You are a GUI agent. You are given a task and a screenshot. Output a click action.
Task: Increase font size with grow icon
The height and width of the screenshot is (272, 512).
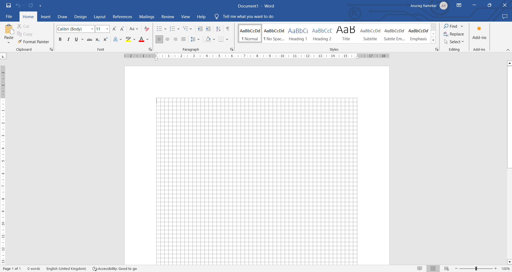(x=114, y=29)
